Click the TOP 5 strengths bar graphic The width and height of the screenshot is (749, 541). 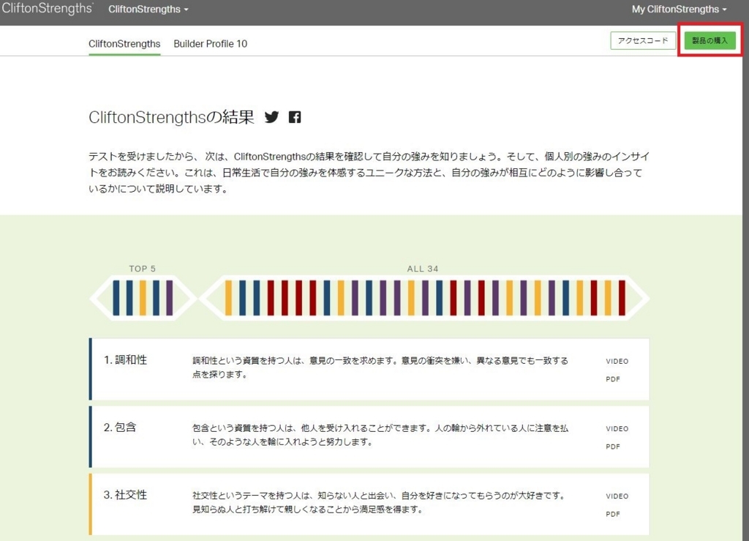pyautogui.click(x=143, y=298)
